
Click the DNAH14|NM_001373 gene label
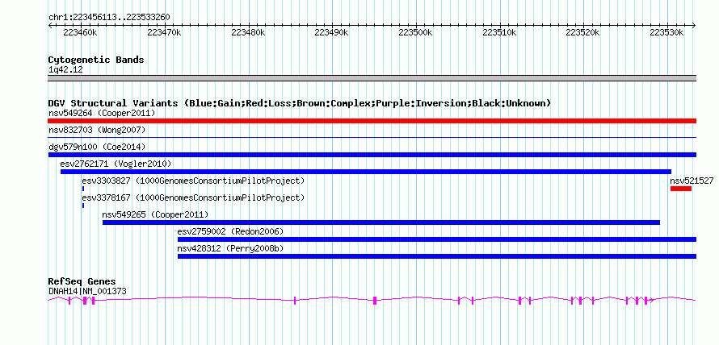[87, 291]
